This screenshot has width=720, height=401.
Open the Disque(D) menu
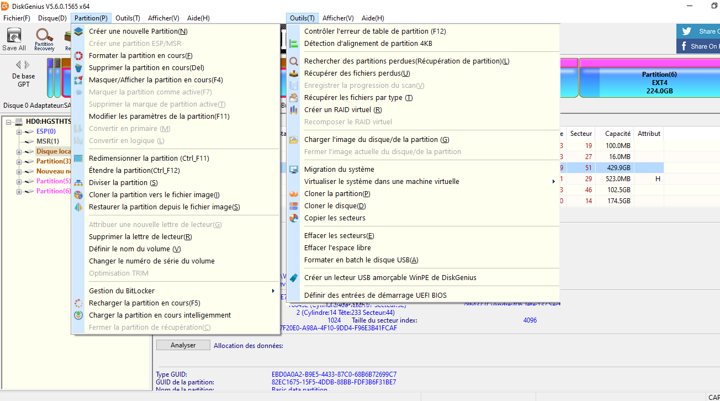pyautogui.click(x=52, y=18)
